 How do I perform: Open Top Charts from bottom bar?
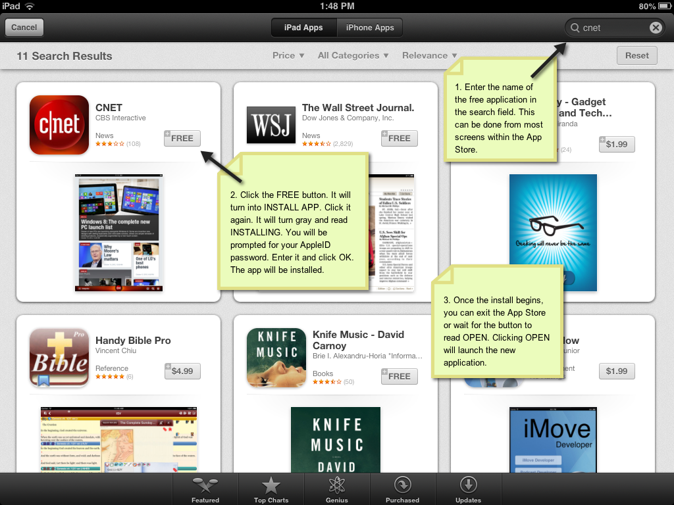(x=271, y=491)
